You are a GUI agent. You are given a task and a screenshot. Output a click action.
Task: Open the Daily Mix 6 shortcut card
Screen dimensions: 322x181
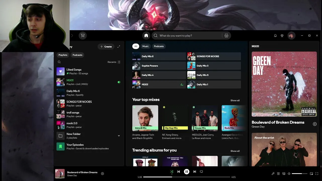tap(159, 56)
